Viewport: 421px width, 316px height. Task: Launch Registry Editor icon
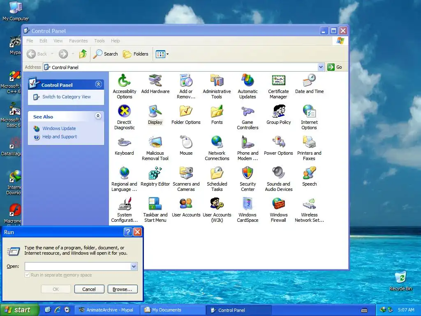[155, 173]
